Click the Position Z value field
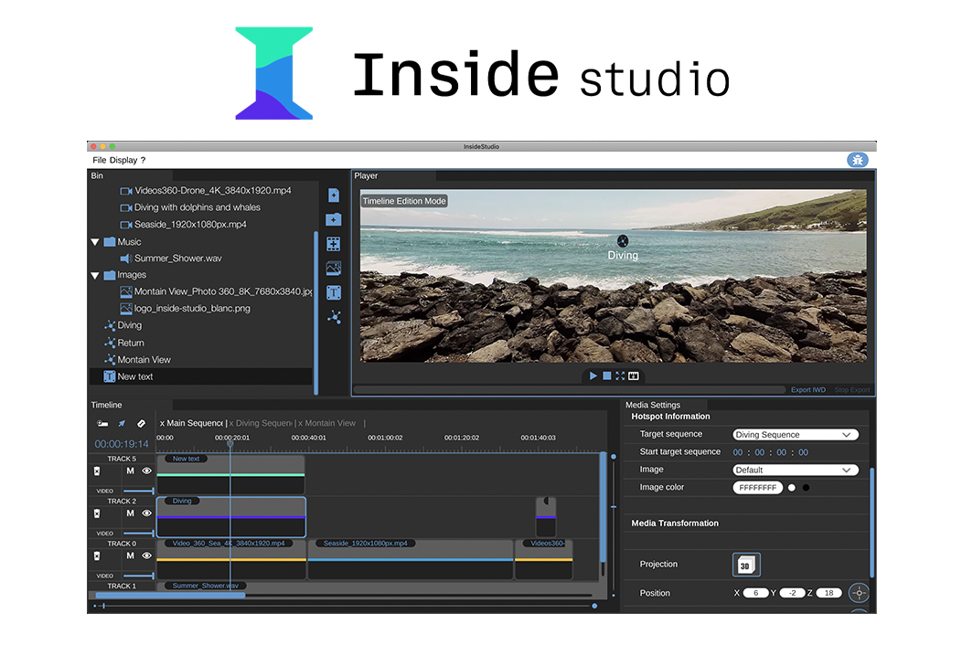 coord(828,593)
